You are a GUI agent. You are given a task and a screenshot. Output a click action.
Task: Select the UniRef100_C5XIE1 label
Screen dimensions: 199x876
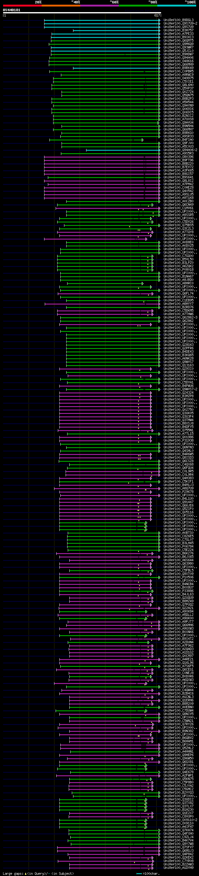178,82
